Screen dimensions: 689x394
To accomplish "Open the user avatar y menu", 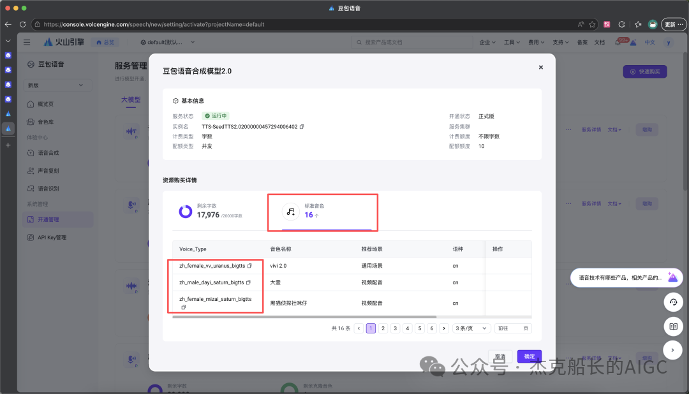I will pyautogui.click(x=669, y=43).
